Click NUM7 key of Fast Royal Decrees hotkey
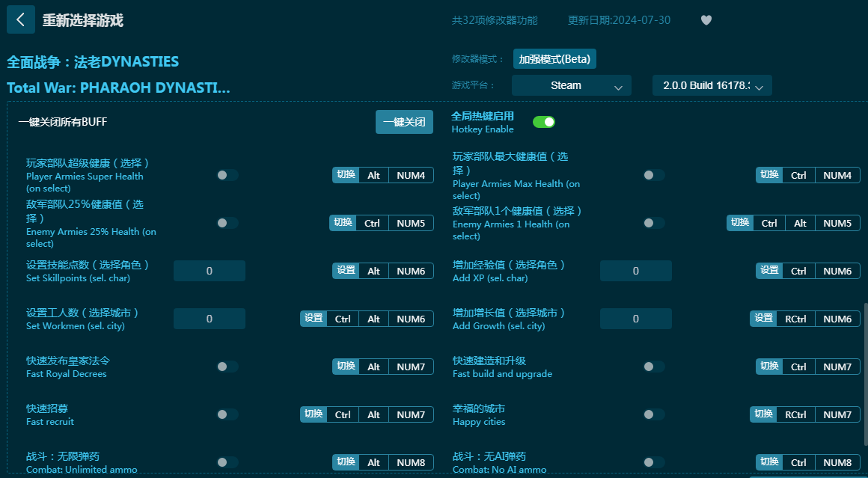This screenshot has width=868, height=478. 411,367
